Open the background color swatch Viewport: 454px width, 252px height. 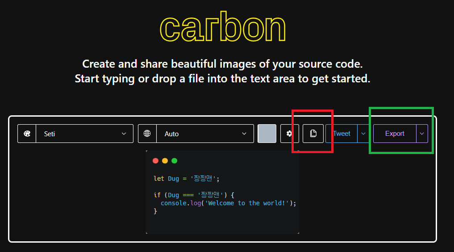[267, 134]
